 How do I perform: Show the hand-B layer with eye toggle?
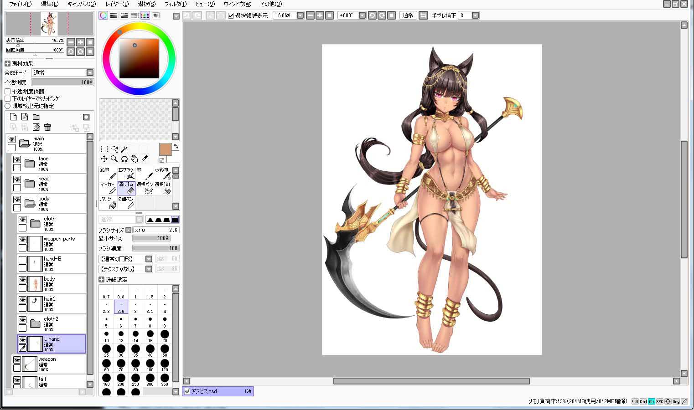pyautogui.click(x=22, y=260)
